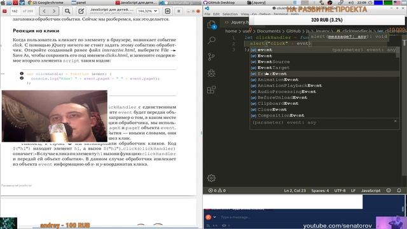The image size is (407, 229).
Task: Click 'Ln 2, Col 23' in status bar
Action: point(295,191)
